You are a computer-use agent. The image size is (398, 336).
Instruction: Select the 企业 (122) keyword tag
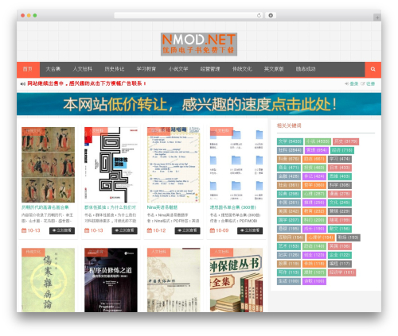(x=340, y=255)
